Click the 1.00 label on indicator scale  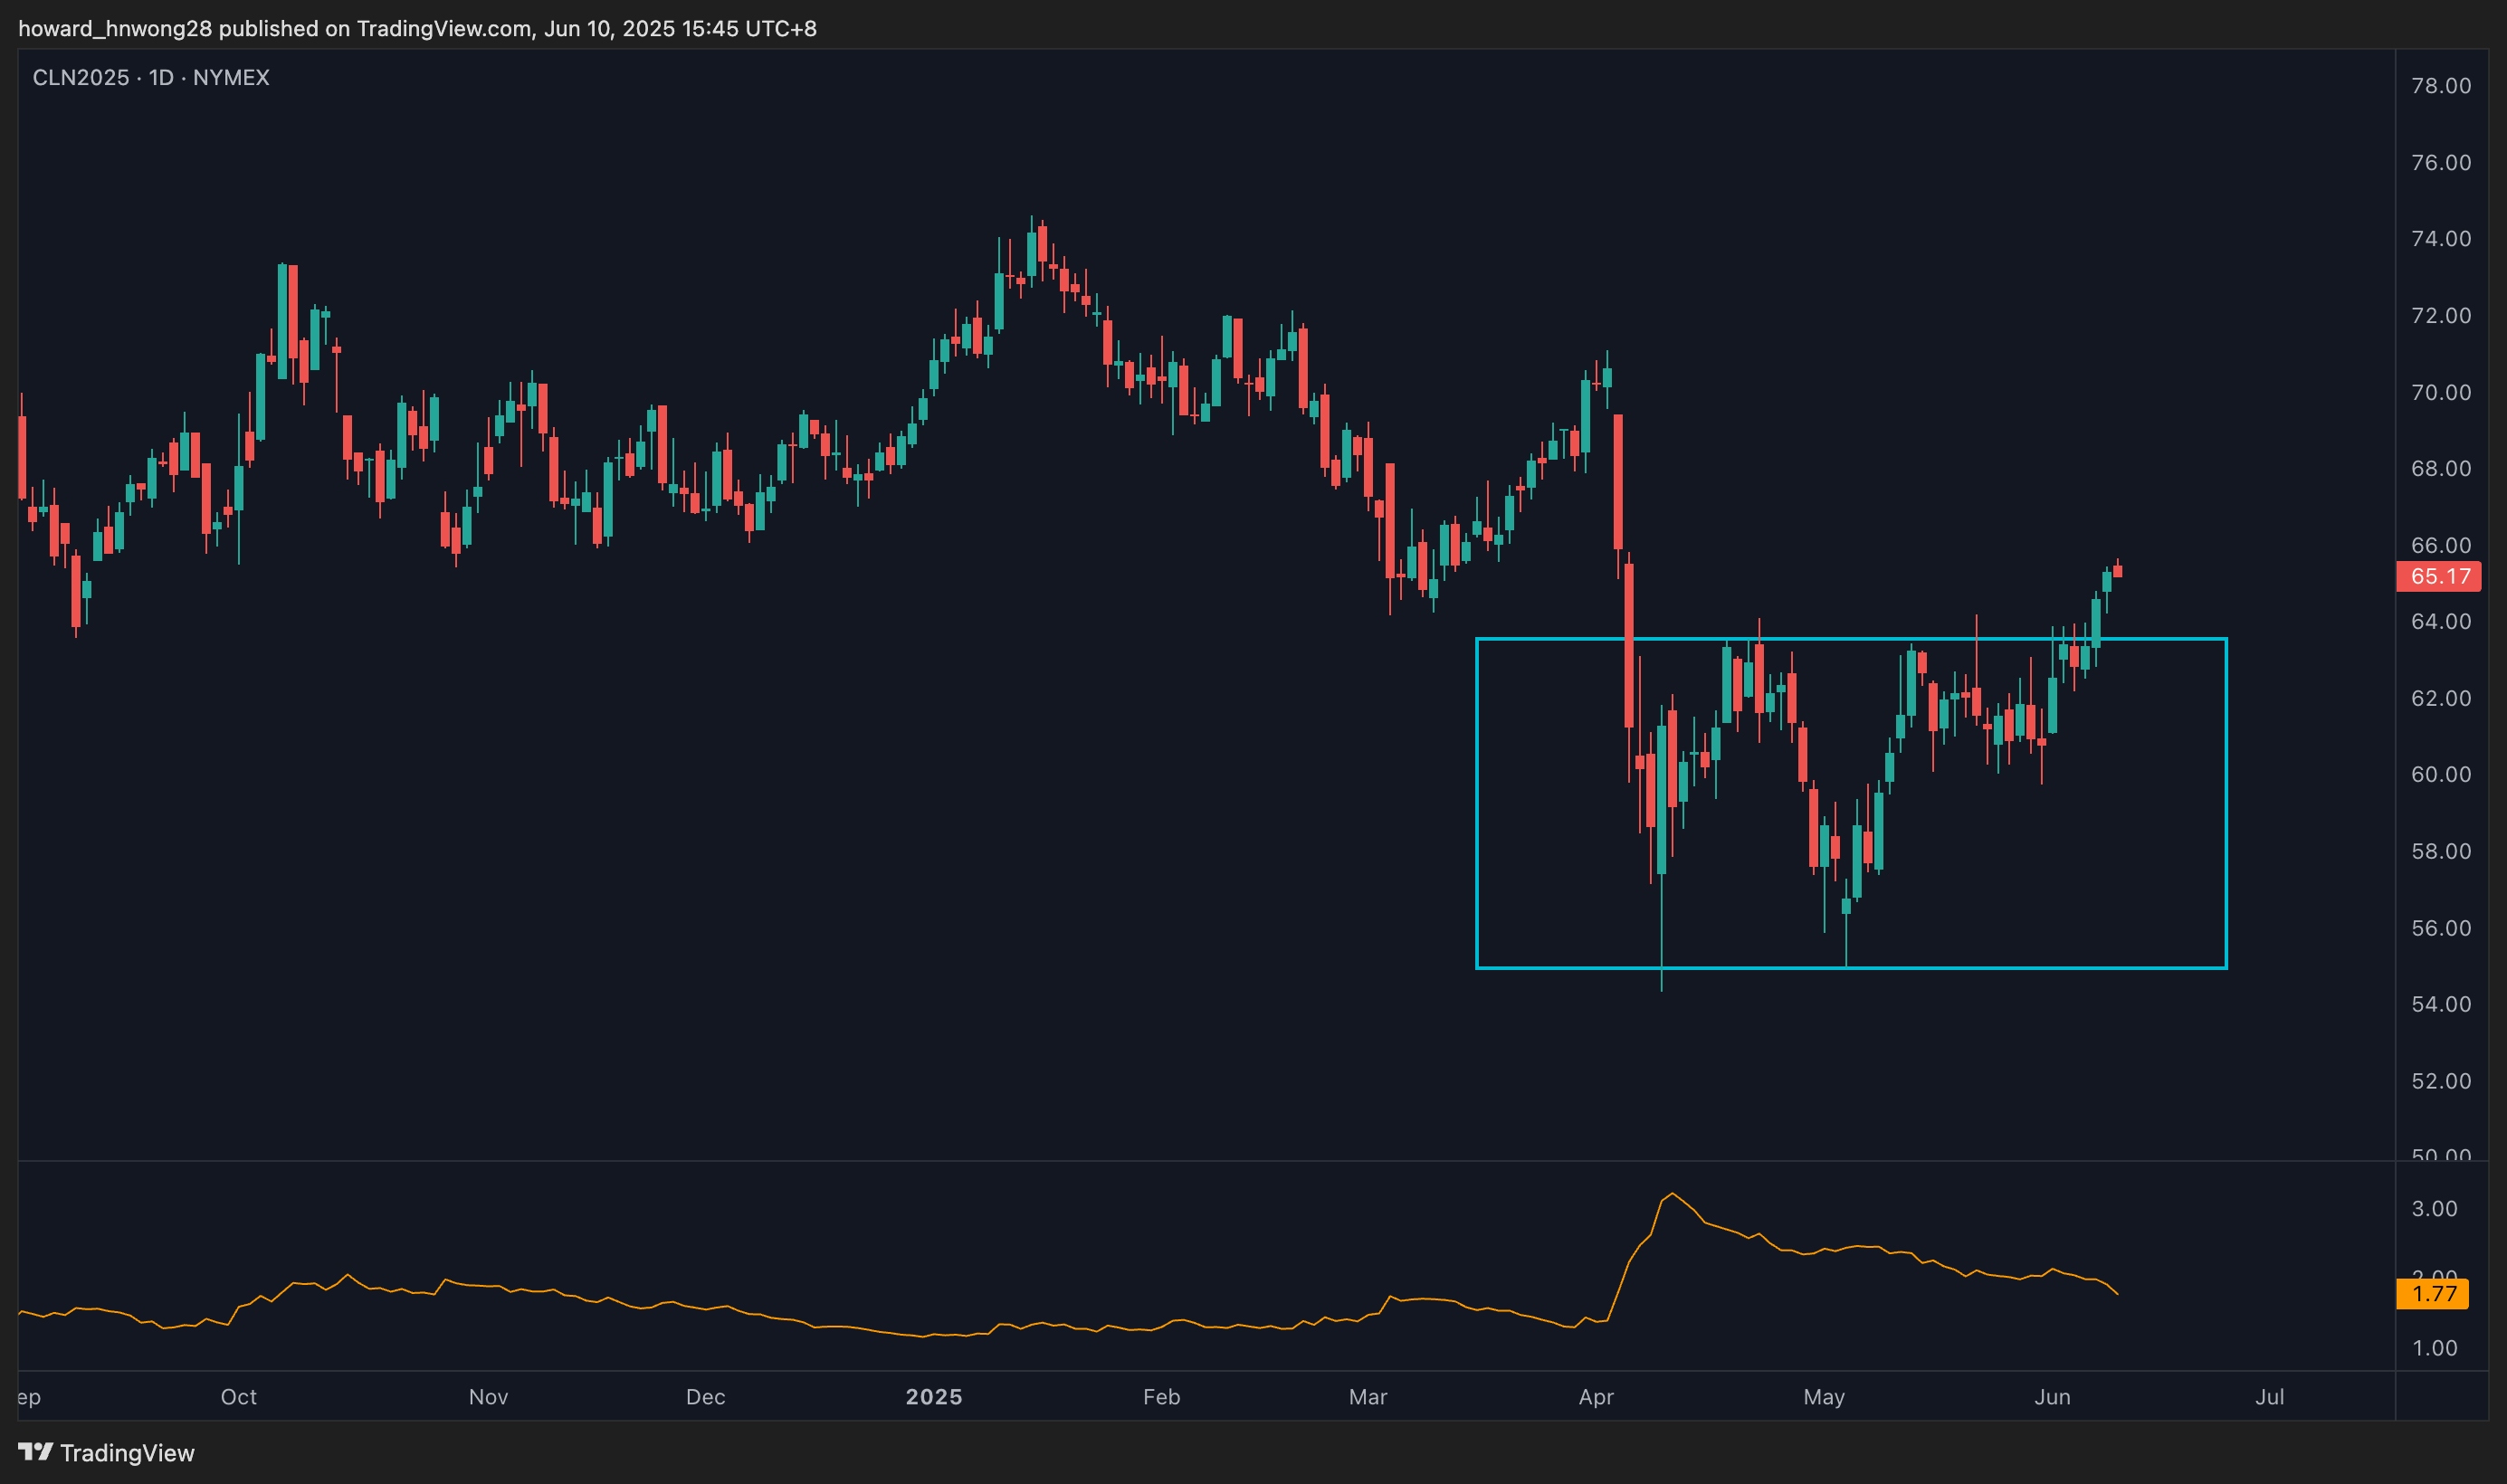(2434, 1349)
